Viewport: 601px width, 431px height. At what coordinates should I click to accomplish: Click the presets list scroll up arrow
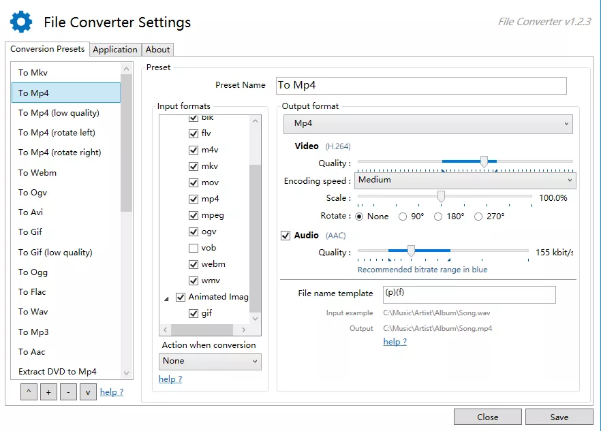point(127,69)
